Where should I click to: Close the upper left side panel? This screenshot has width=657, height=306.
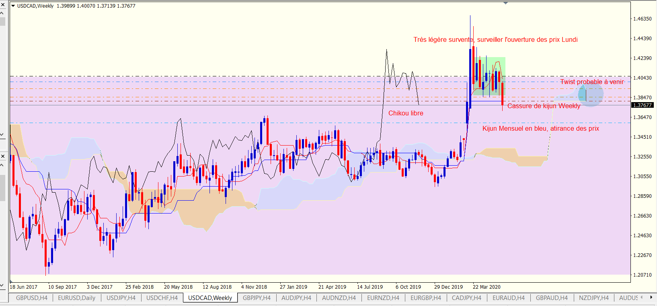pyautogui.click(x=2, y=4)
